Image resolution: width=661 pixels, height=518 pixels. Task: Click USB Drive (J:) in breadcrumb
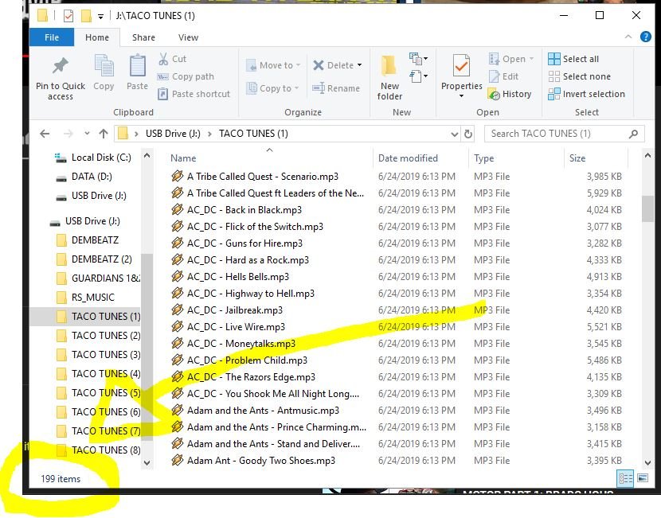click(173, 134)
